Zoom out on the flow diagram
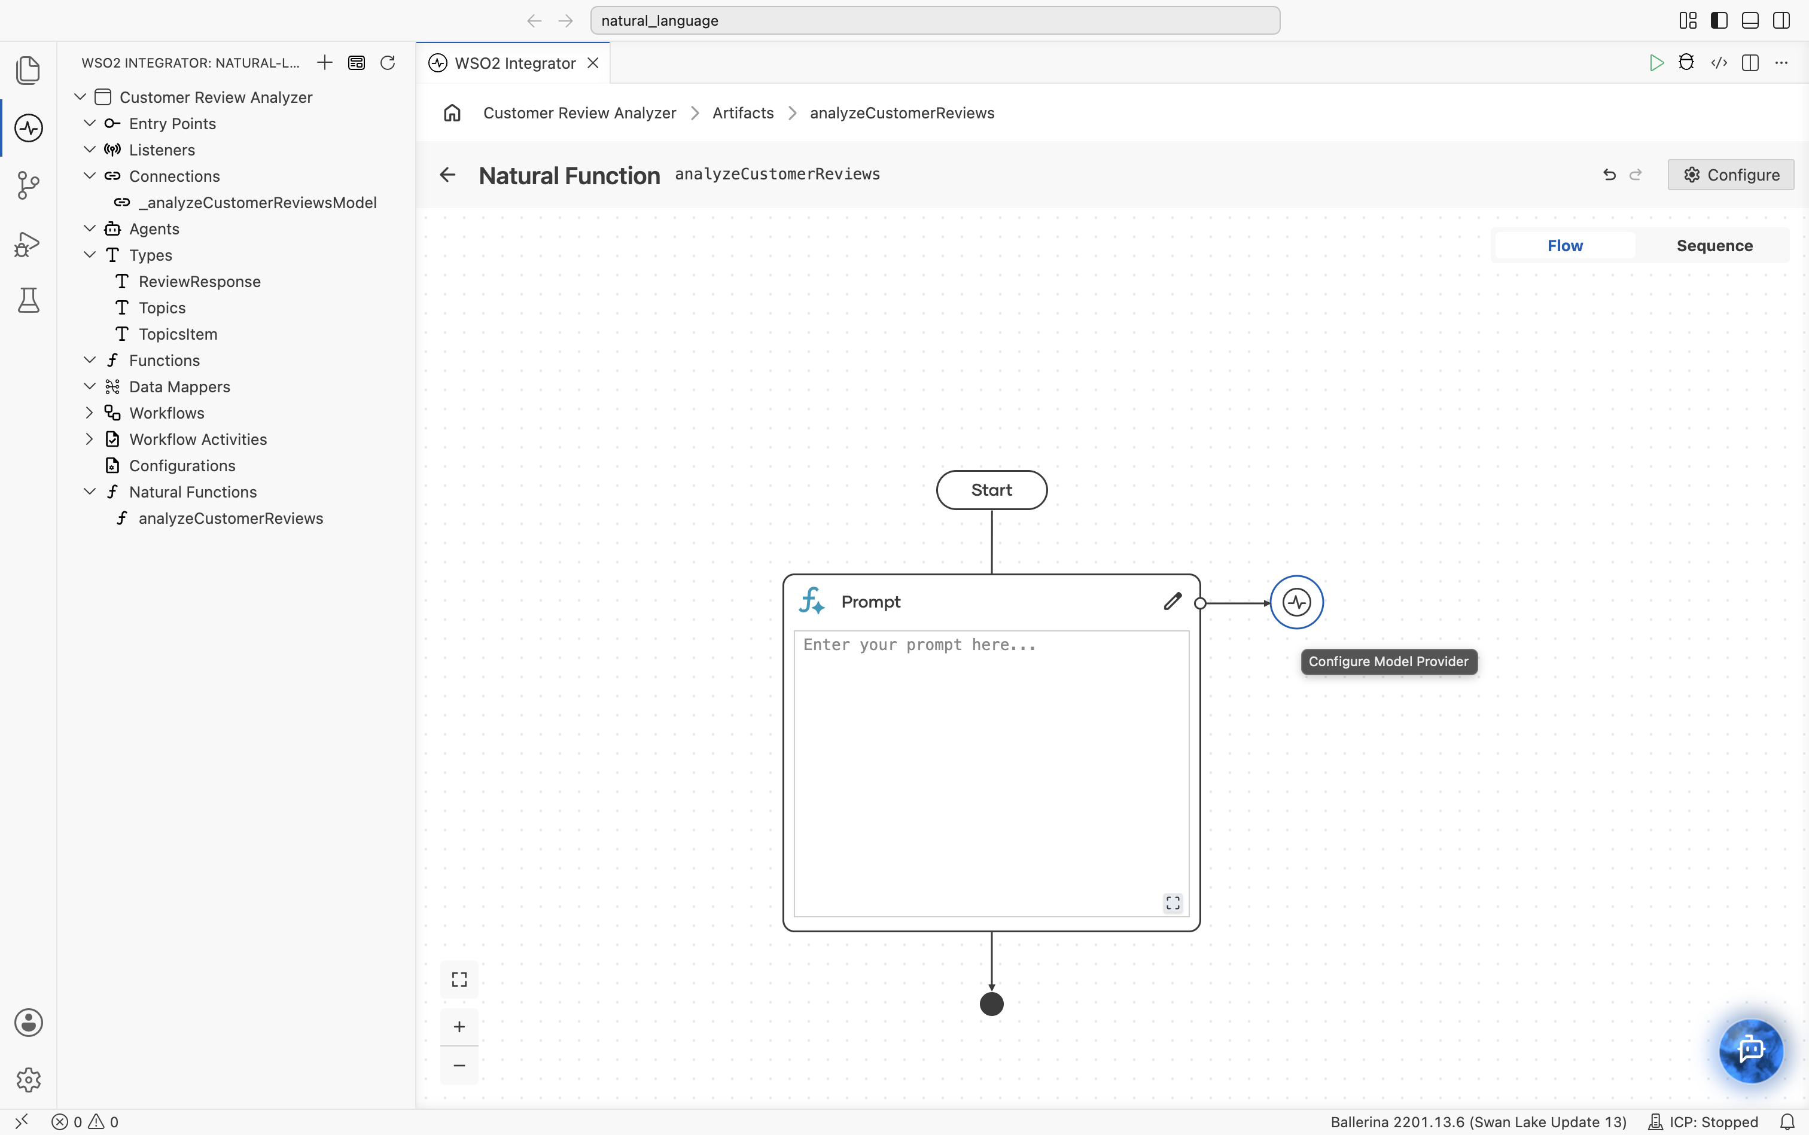This screenshot has width=1809, height=1135. pyautogui.click(x=459, y=1065)
